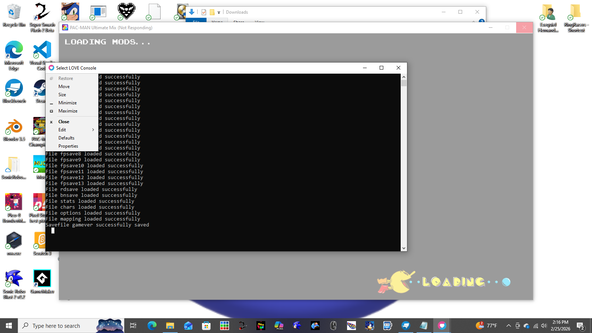
Task: Select the Blender 3.5 desktop icon
Action: click(14, 129)
